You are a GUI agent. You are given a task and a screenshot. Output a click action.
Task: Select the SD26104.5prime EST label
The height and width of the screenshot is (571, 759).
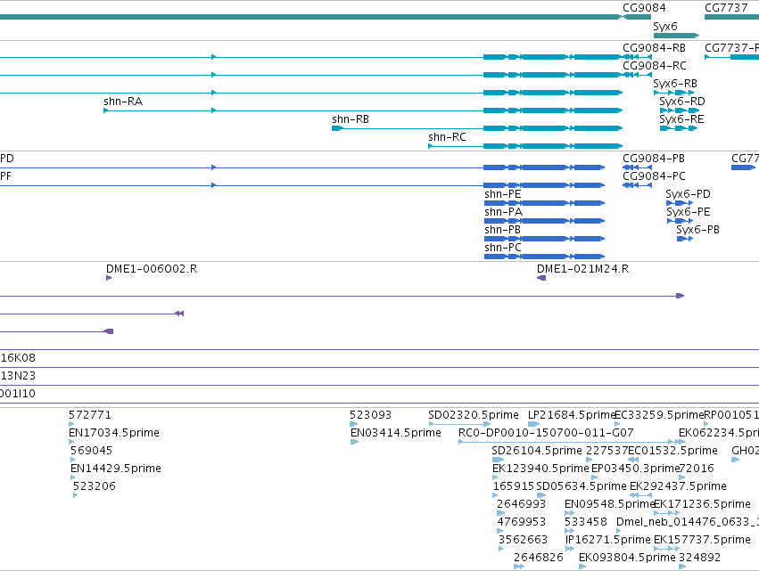point(537,451)
